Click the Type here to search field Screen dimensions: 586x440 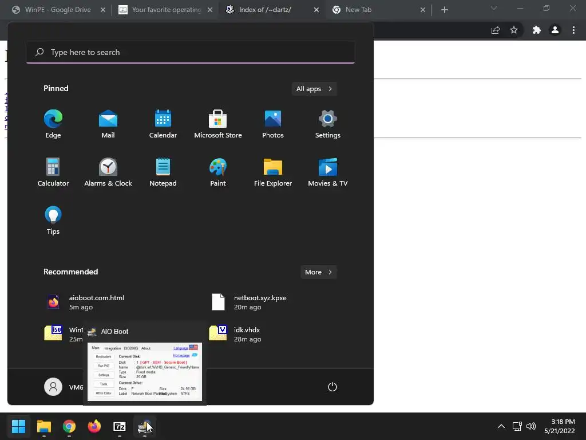coord(190,52)
